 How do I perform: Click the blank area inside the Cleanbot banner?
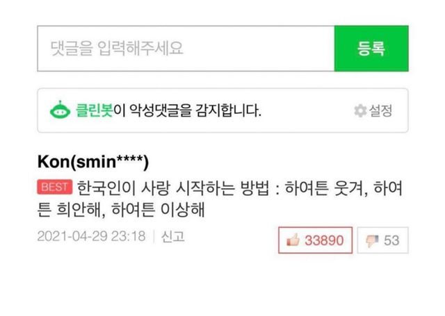click(x=307, y=110)
